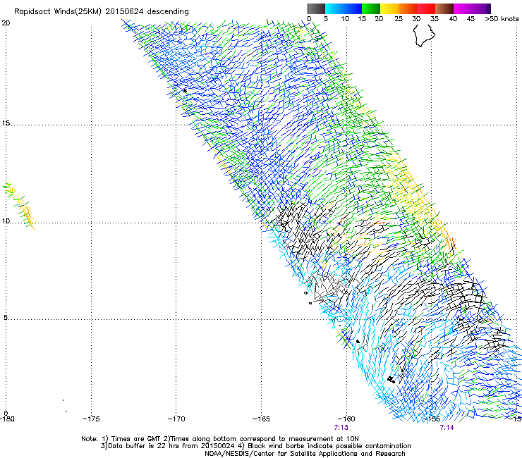This screenshot has height=458, width=522.
Task: Click the '-170' longitude axis label
Action: (176, 419)
